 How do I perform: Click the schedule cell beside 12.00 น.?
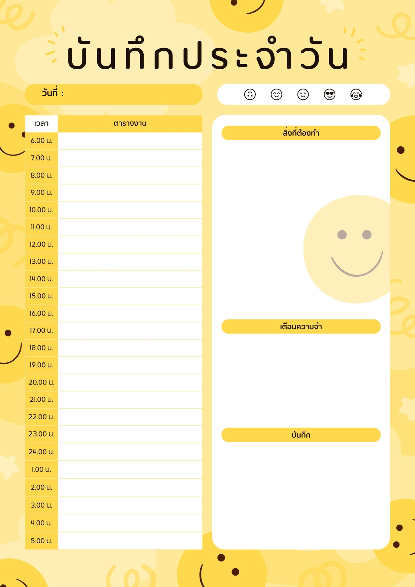click(130, 244)
